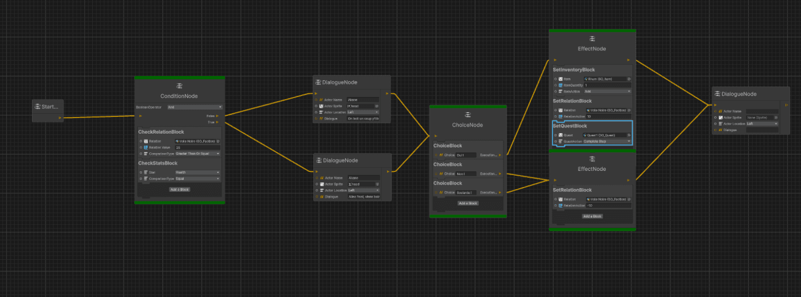Click the ItemQuantity field in SetInventoryBlock

point(607,85)
